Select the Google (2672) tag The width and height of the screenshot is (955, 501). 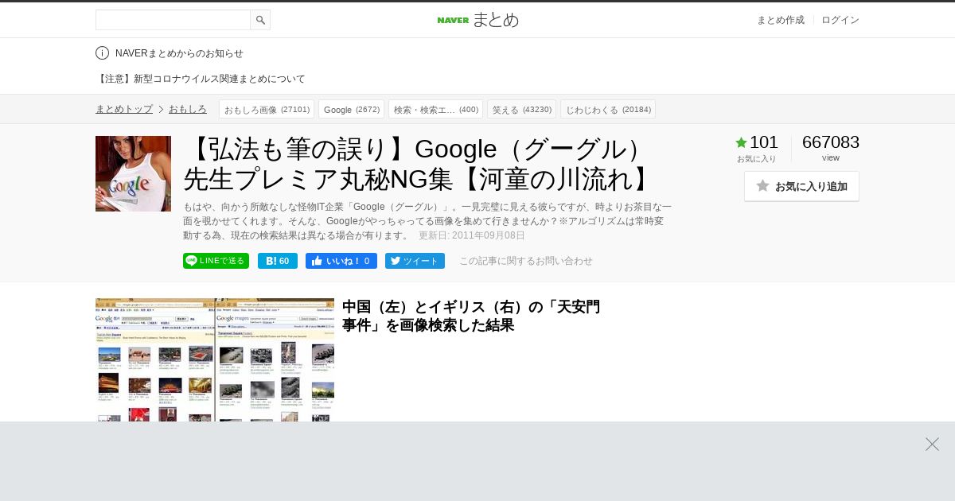[x=352, y=109]
